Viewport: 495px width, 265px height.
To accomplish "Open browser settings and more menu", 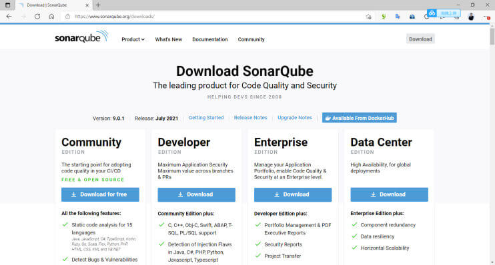I will (486, 17).
